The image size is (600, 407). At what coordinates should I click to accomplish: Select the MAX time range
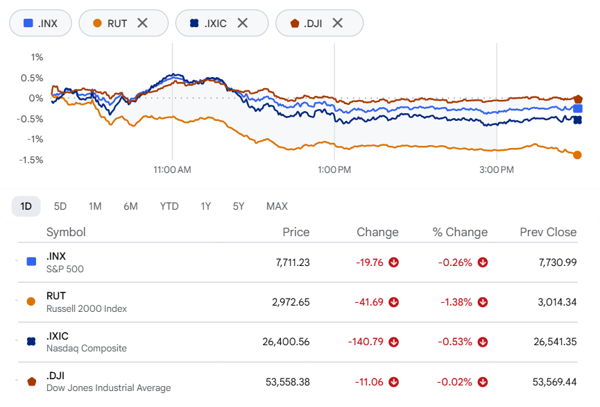click(x=277, y=206)
